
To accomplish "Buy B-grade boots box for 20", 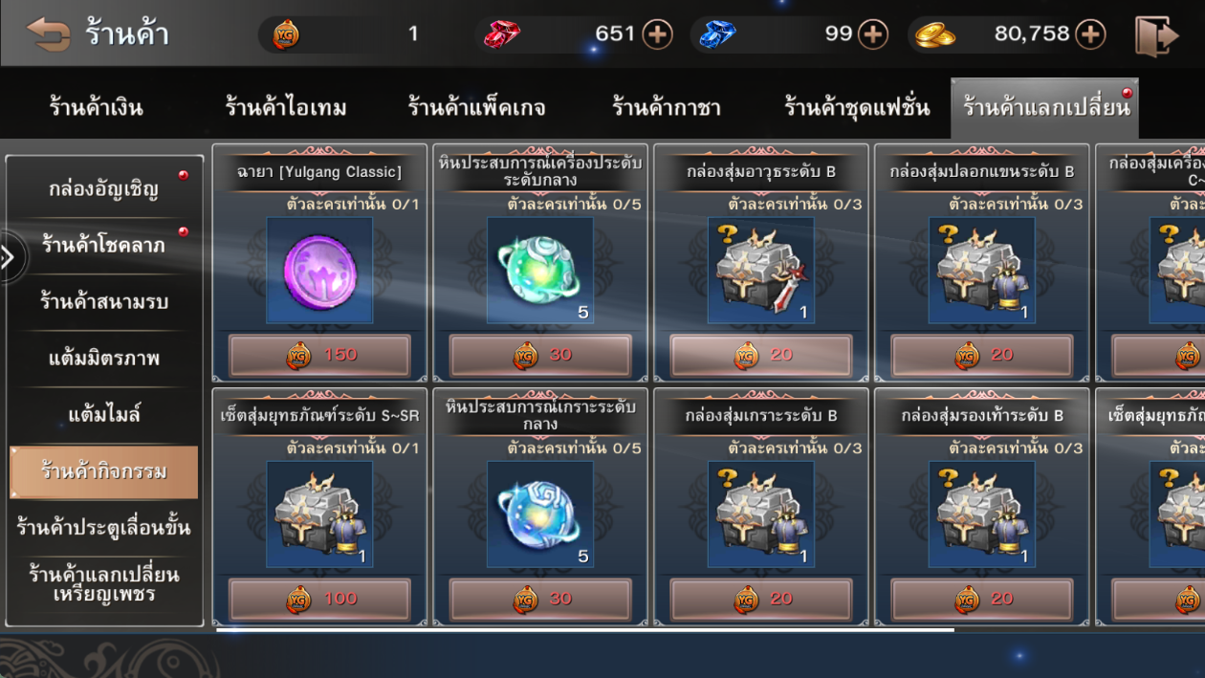I will pos(982,599).
